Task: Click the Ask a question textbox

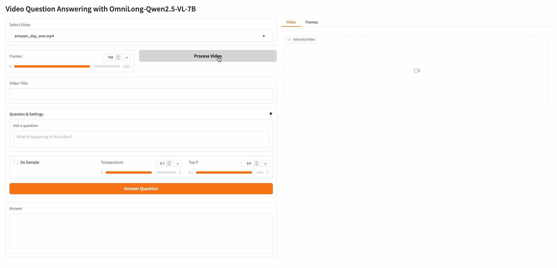Action: tap(141, 139)
